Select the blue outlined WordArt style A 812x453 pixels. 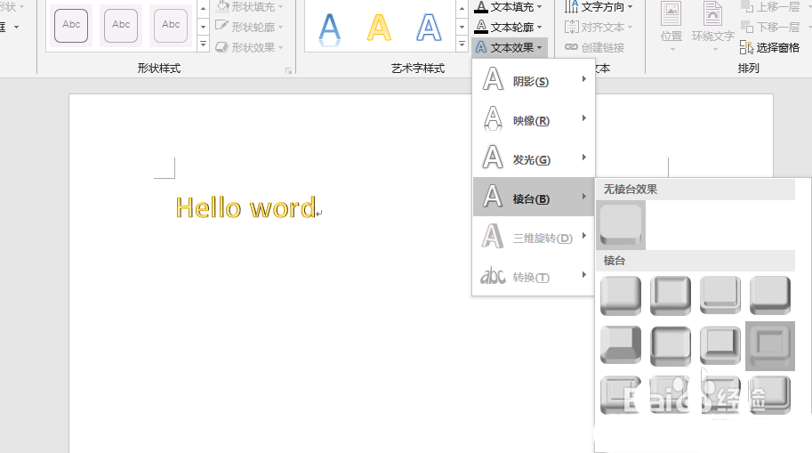[x=430, y=28]
